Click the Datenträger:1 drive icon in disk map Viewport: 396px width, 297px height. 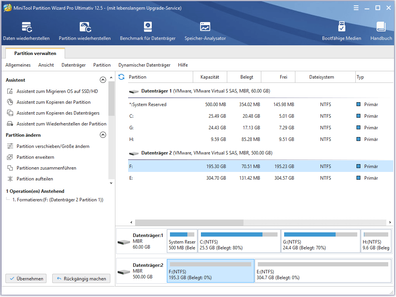coord(124,242)
